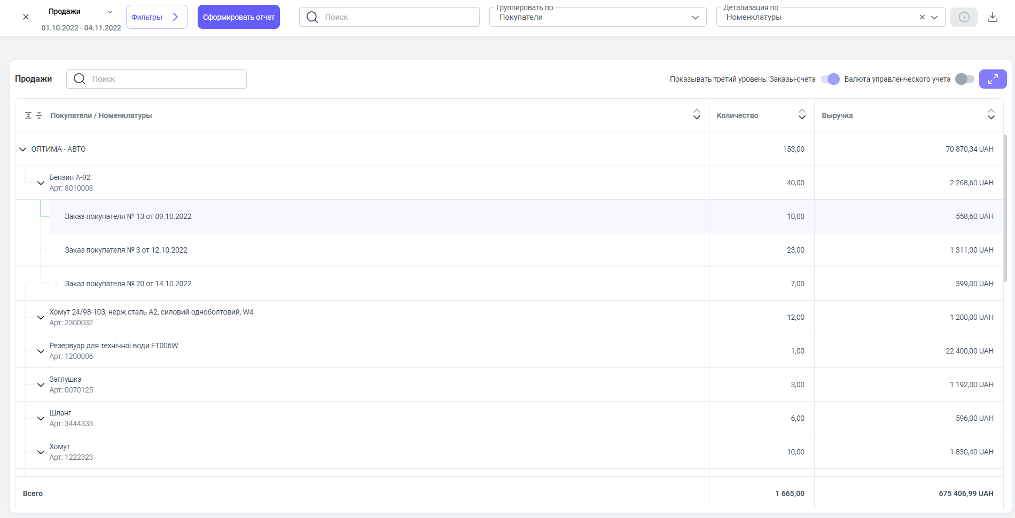Toggle third level Заказы-счета display

click(x=830, y=79)
